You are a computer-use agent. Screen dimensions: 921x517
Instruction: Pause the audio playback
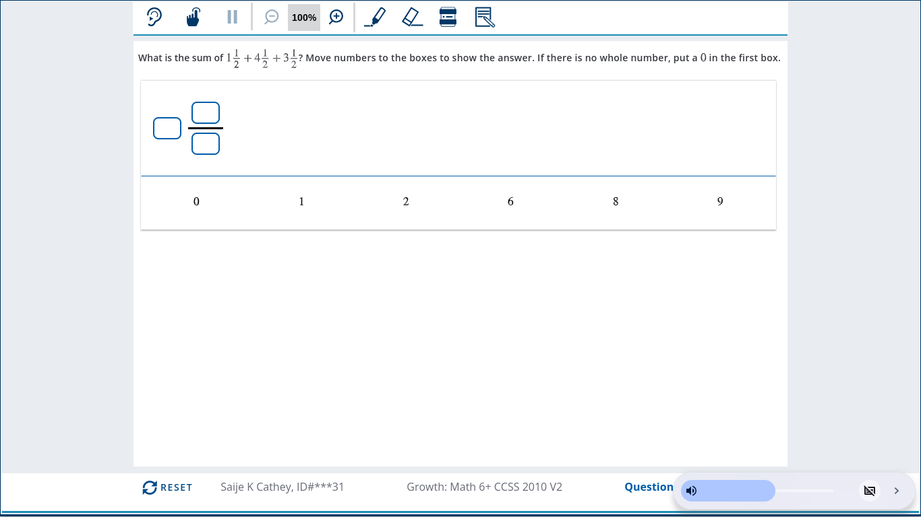click(x=233, y=17)
